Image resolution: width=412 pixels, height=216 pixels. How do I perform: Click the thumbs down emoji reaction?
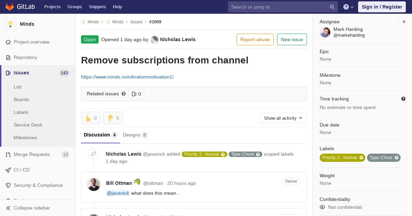click(x=113, y=118)
